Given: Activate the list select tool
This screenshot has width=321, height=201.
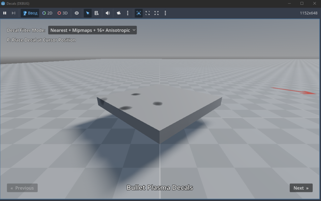Looking at the screenshot, I should click(x=97, y=13).
